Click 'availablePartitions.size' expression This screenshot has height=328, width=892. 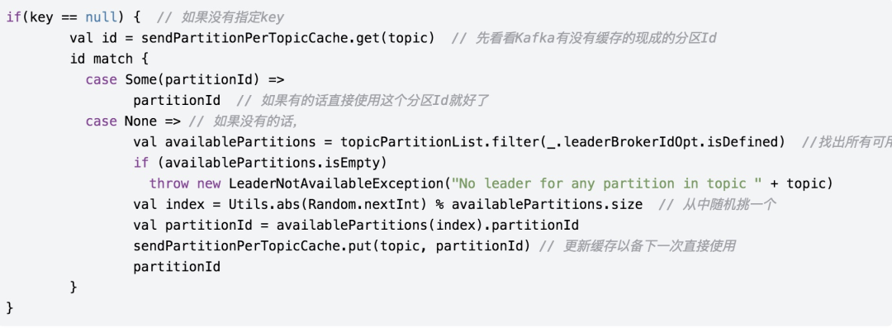(548, 204)
